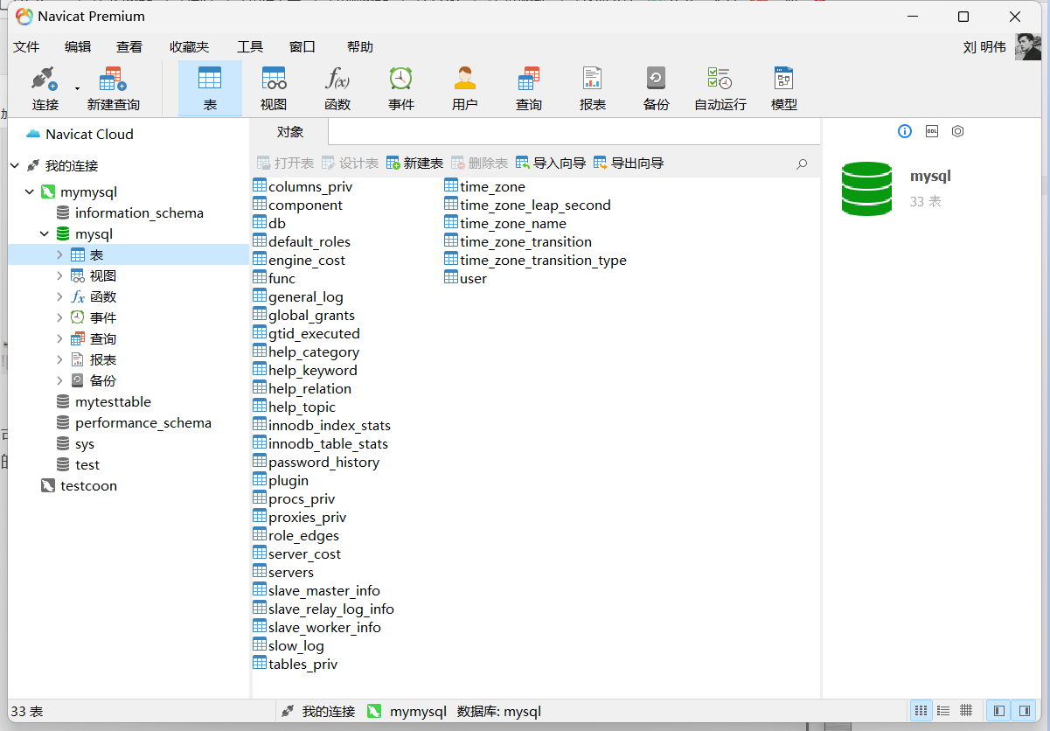
Task: Click the 删除表 button
Action: coord(479,163)
